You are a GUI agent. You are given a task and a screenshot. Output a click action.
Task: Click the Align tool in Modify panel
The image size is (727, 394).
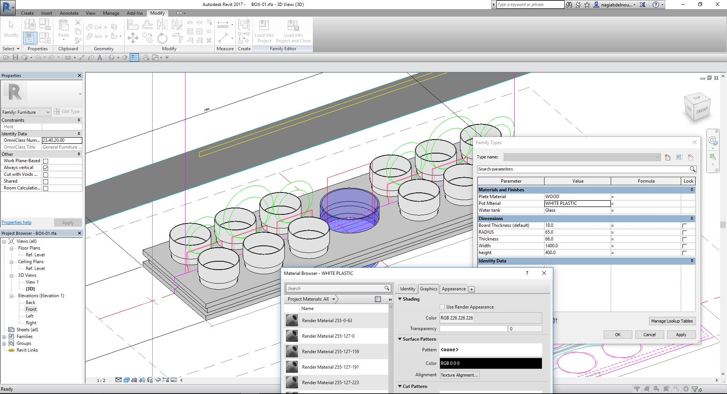(133, 25)
